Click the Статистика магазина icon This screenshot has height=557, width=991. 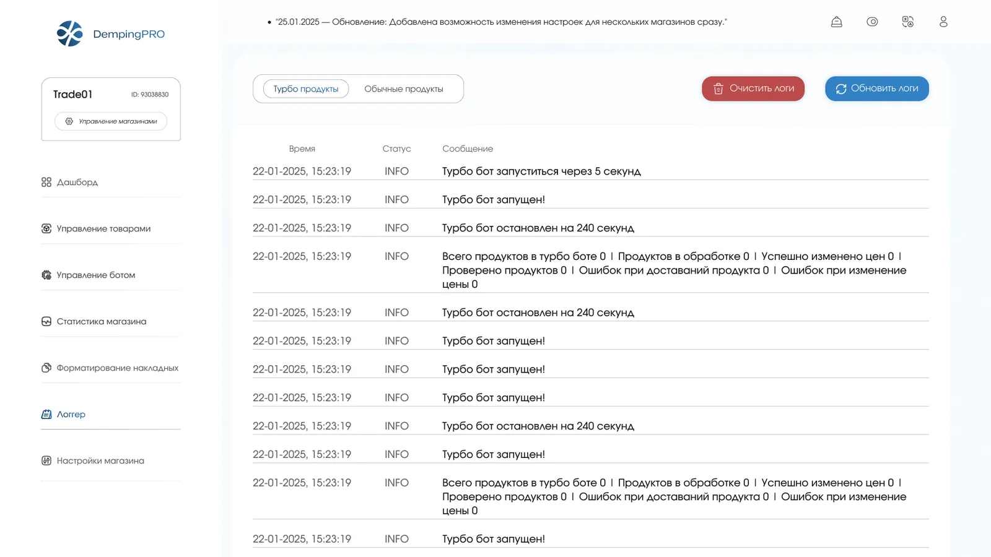pyautogui.click(x=46, y=321)
